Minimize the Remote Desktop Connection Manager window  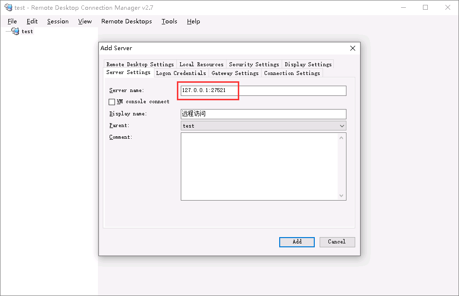[x=403, y=8]
